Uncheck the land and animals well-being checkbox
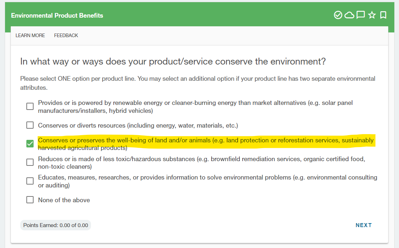The image size is (399, 248). pyautogui.click(x=30, y=143)
